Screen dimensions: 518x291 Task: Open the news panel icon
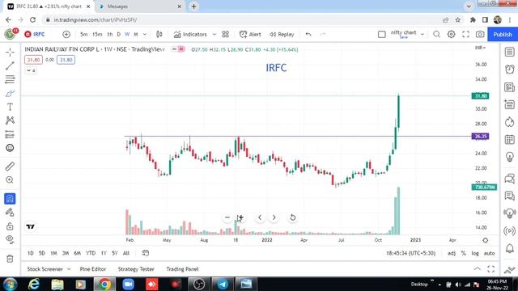[x=509, y=87]
